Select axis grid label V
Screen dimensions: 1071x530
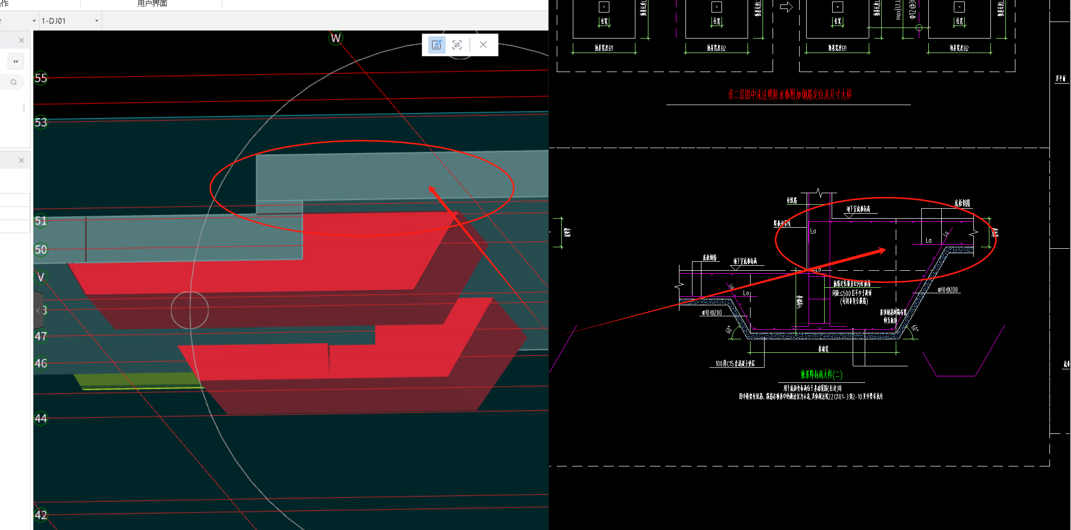(x=41, y=277)
